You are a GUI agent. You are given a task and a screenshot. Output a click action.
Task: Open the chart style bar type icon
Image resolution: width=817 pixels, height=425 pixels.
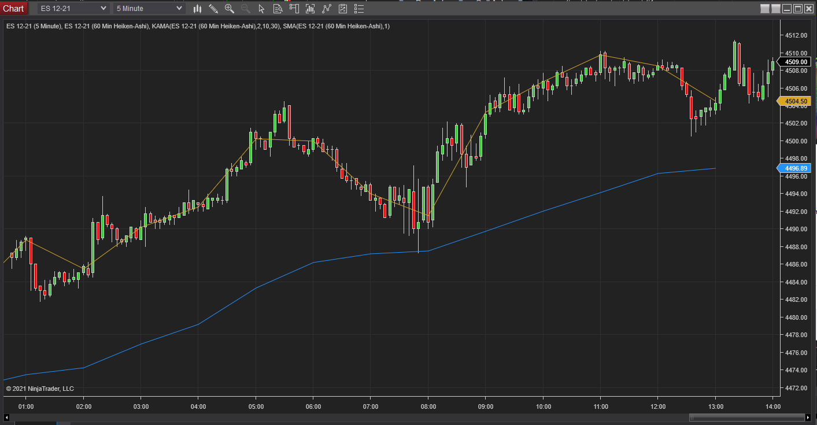click(197, 9)
